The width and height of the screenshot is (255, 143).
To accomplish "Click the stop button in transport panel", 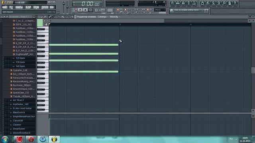I will pyautogui.click(x=85, y=10).
